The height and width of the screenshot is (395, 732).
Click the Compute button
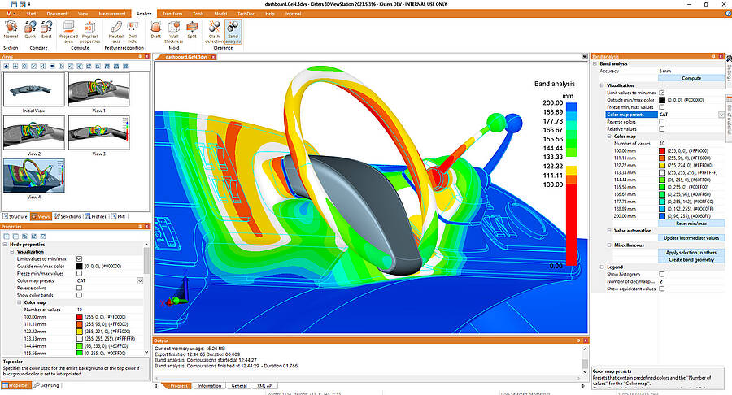(691, 78)
